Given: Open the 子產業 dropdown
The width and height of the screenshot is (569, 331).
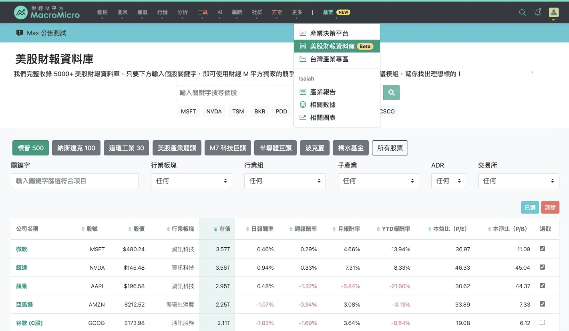Looking at the screenshot, I should tap(378, 181).
